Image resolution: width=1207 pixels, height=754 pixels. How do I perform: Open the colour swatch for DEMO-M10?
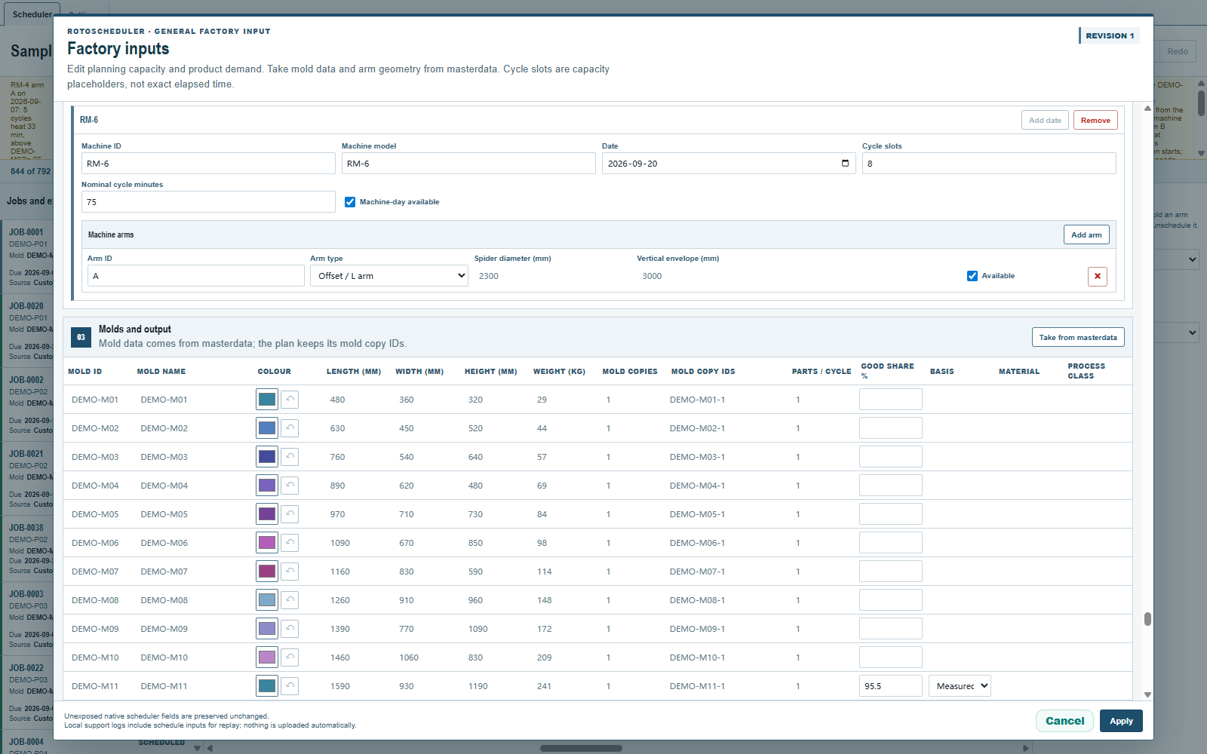tap(267, 657)
